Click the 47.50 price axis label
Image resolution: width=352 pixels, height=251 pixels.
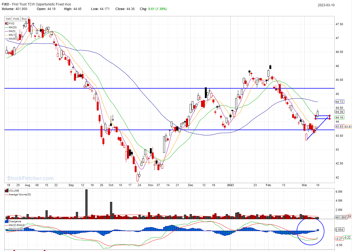[x=339, y=24]
